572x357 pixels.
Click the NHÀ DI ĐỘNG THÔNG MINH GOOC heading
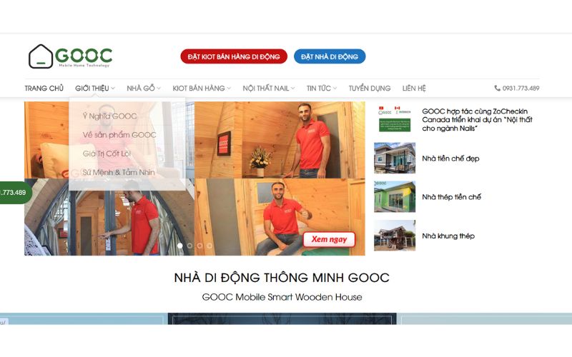(x=282, y=278)
